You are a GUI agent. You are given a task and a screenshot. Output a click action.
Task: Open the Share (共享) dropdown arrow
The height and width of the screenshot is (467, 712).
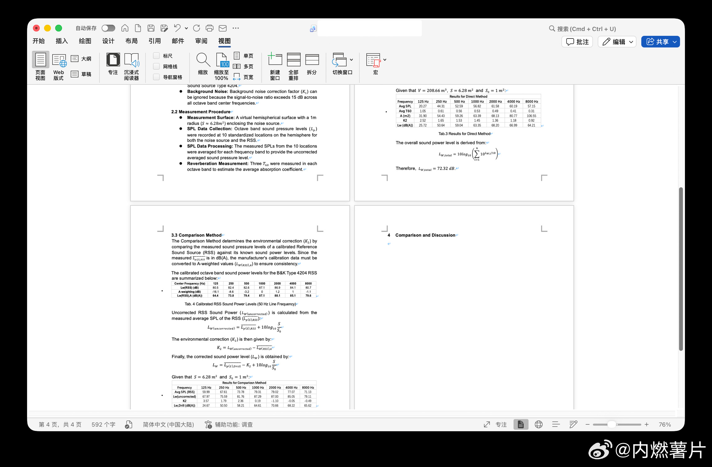coord(675,42)
